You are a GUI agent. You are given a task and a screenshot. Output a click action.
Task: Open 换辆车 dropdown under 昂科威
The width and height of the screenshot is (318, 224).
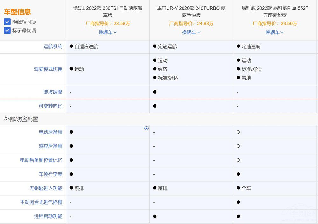[275, 32]
